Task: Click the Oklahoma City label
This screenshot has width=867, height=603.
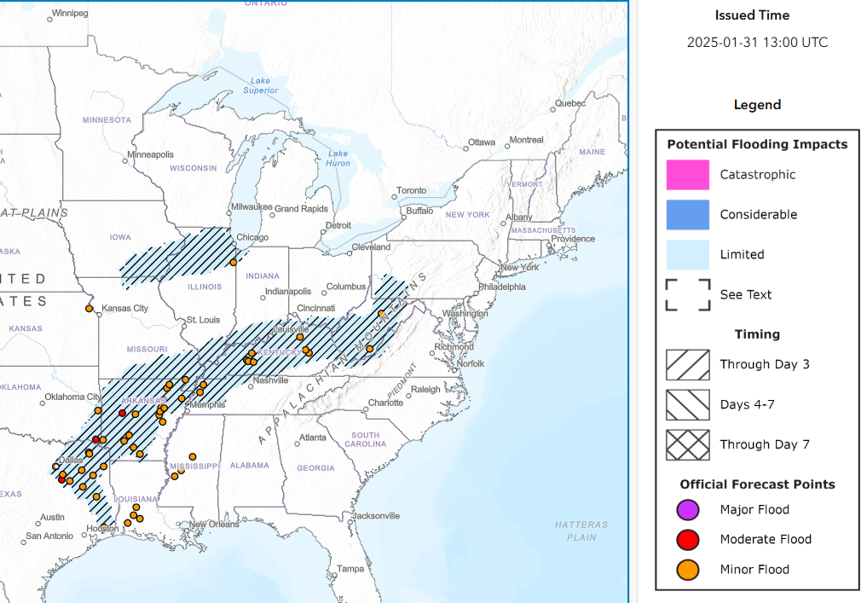Action: coord(73,397)
